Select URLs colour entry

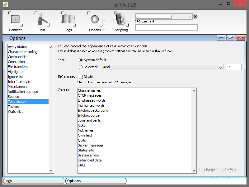pyautogui.click(x=134, y=165)
